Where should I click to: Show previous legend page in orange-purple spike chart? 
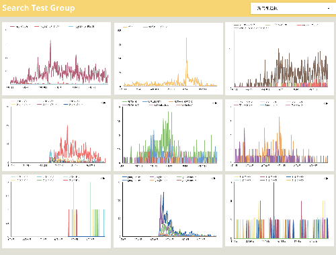[325, 103]
